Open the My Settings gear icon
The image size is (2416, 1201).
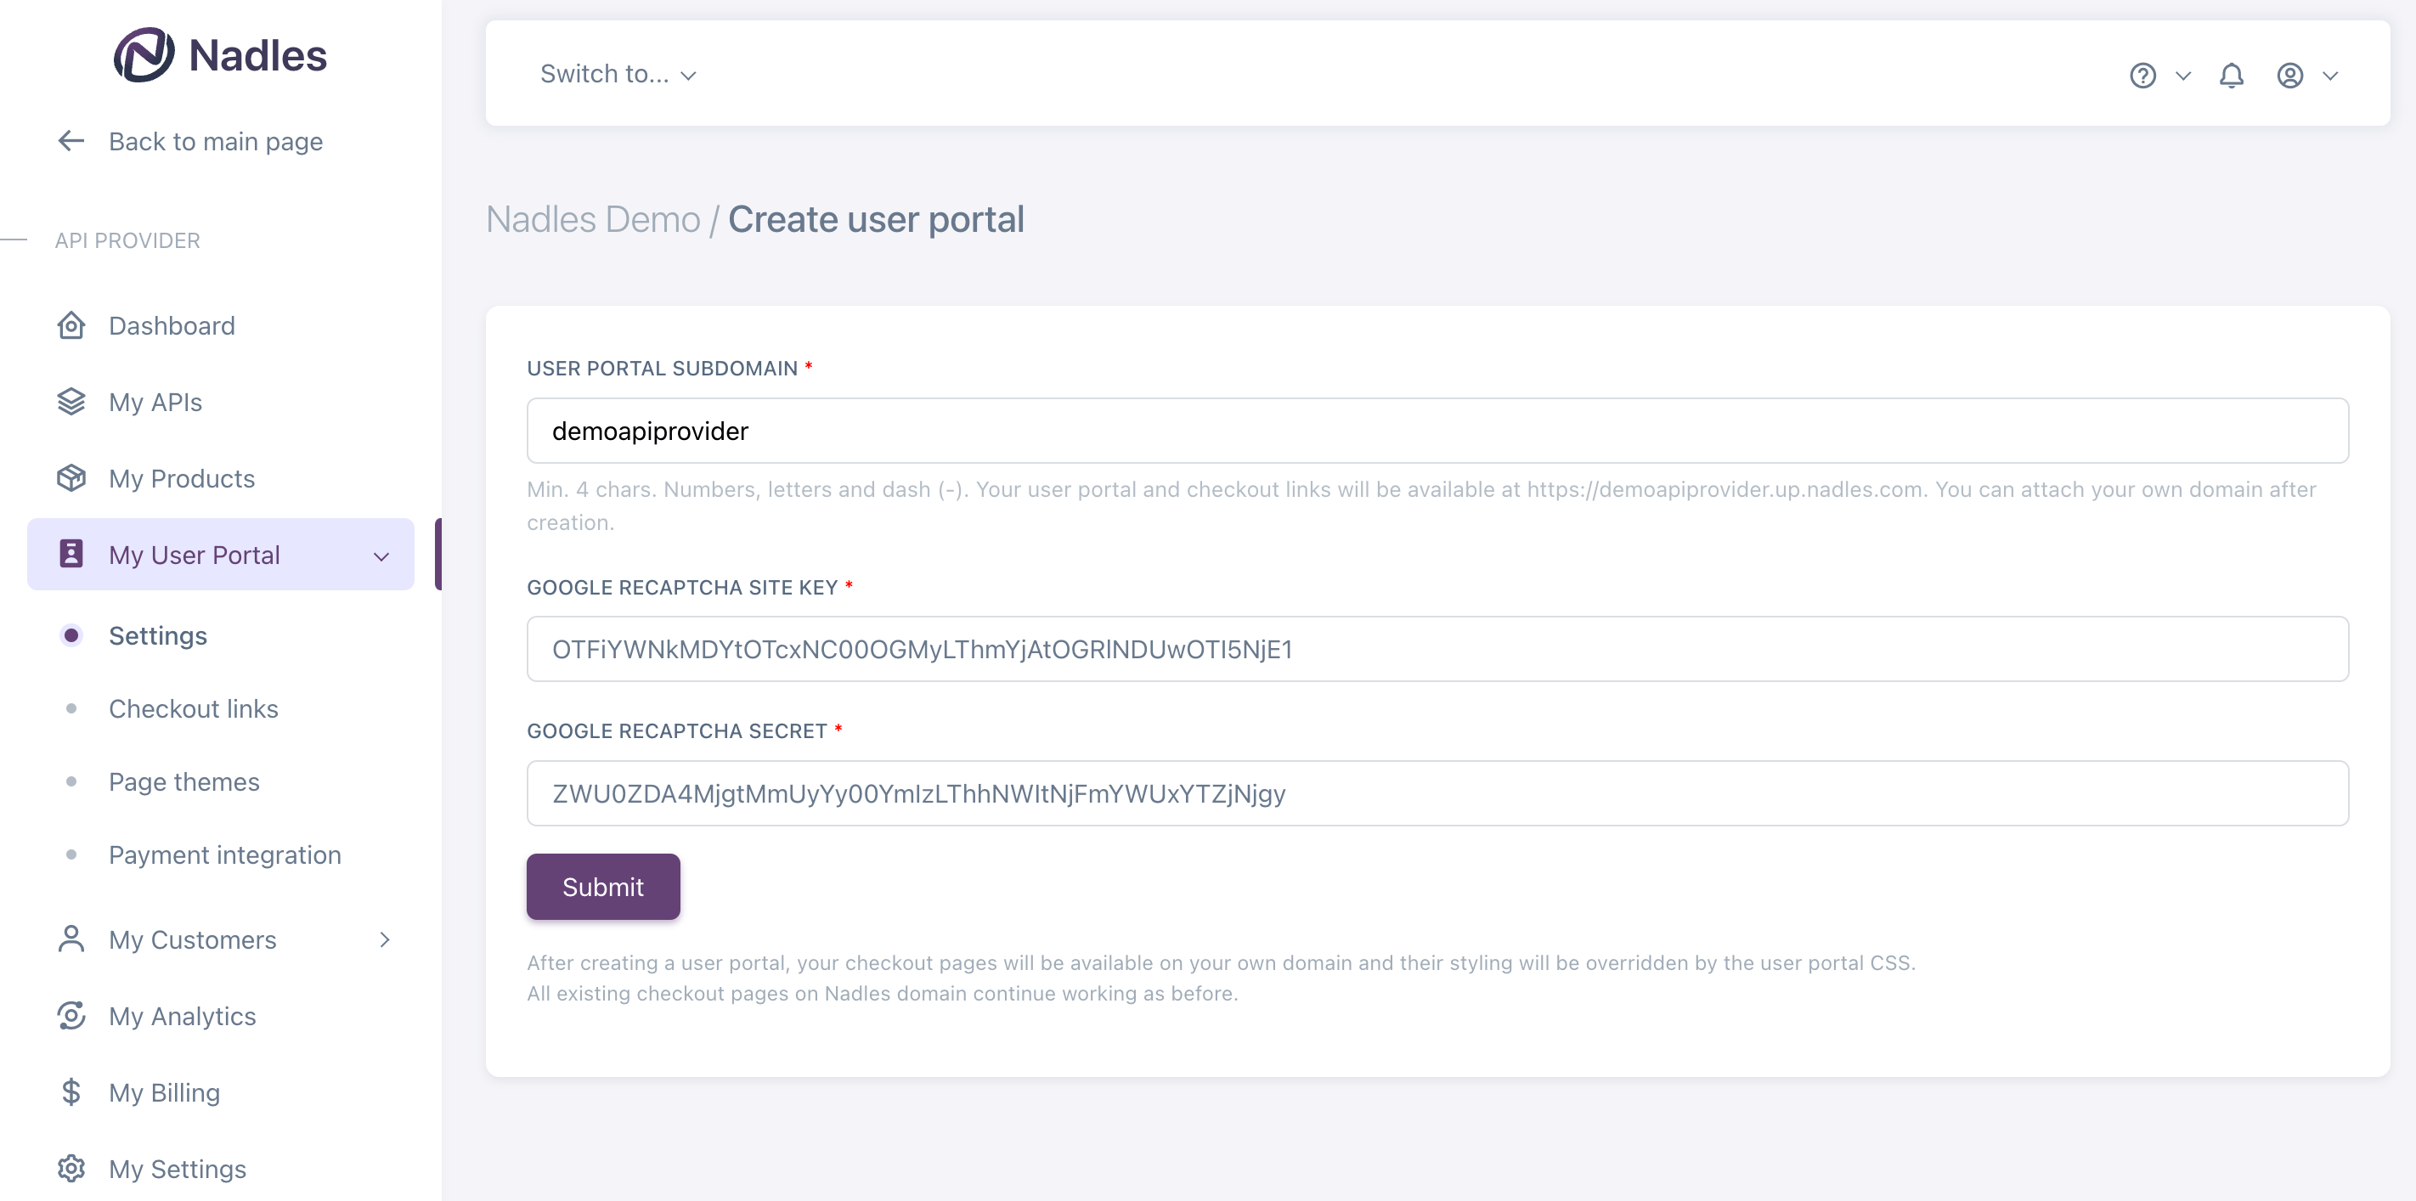71,1168
